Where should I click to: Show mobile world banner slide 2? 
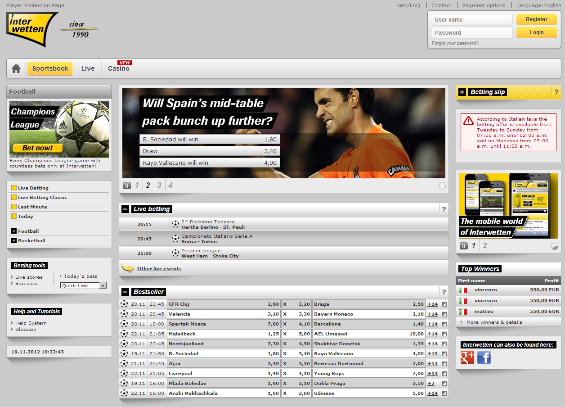[x=485, y=246]
